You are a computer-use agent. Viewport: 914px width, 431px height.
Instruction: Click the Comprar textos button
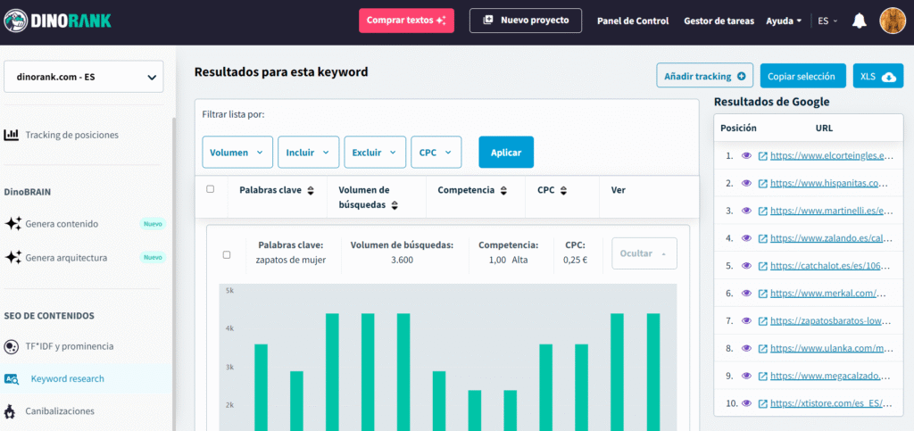[406, 21]
